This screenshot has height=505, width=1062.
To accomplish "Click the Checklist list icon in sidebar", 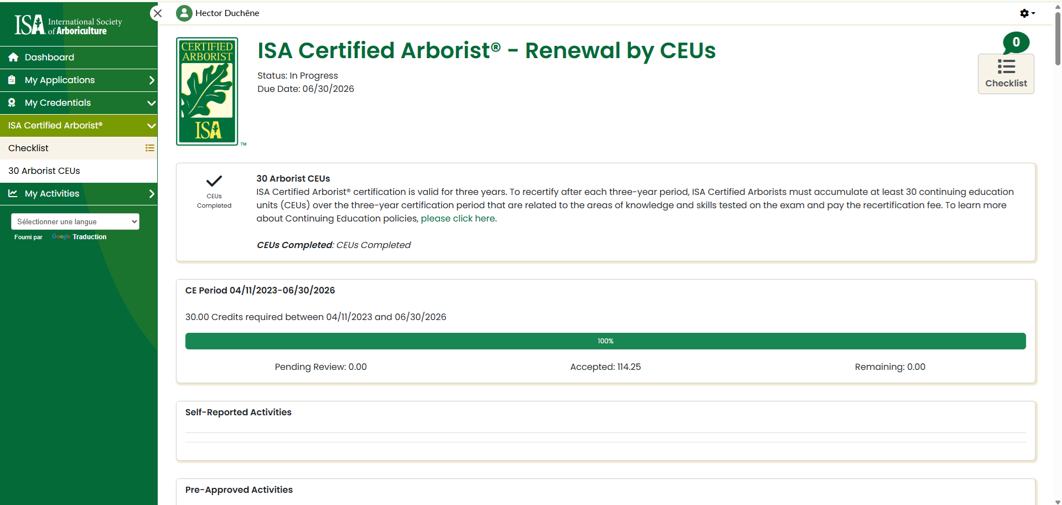I will point(149,148).
